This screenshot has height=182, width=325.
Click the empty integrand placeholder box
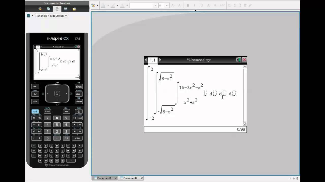[x=205, y=94]
